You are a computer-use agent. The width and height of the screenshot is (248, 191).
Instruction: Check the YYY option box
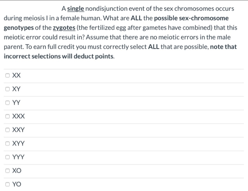[7, 157]
